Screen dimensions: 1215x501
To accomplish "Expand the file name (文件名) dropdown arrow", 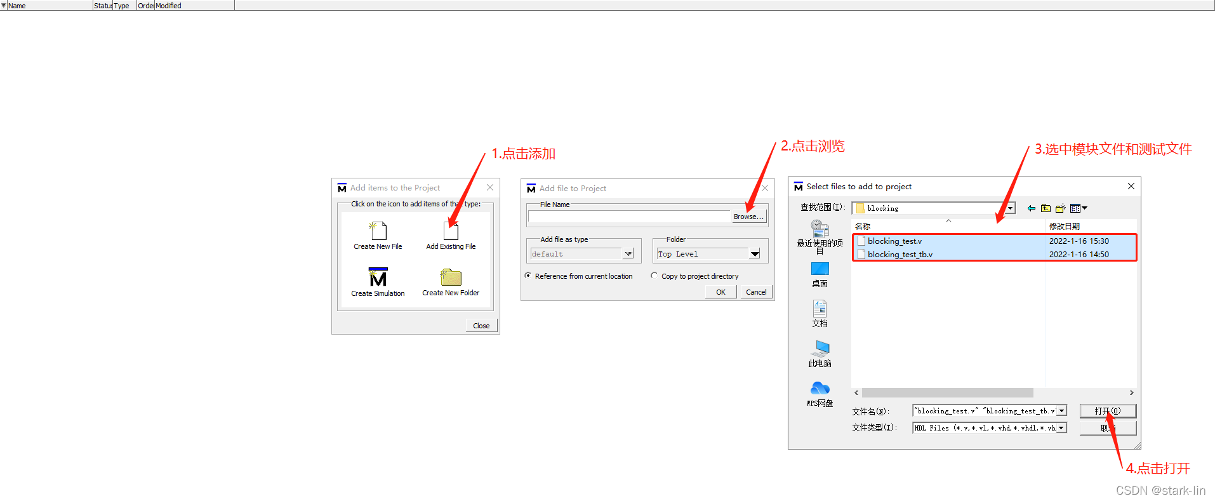I will pos(1061,411).
